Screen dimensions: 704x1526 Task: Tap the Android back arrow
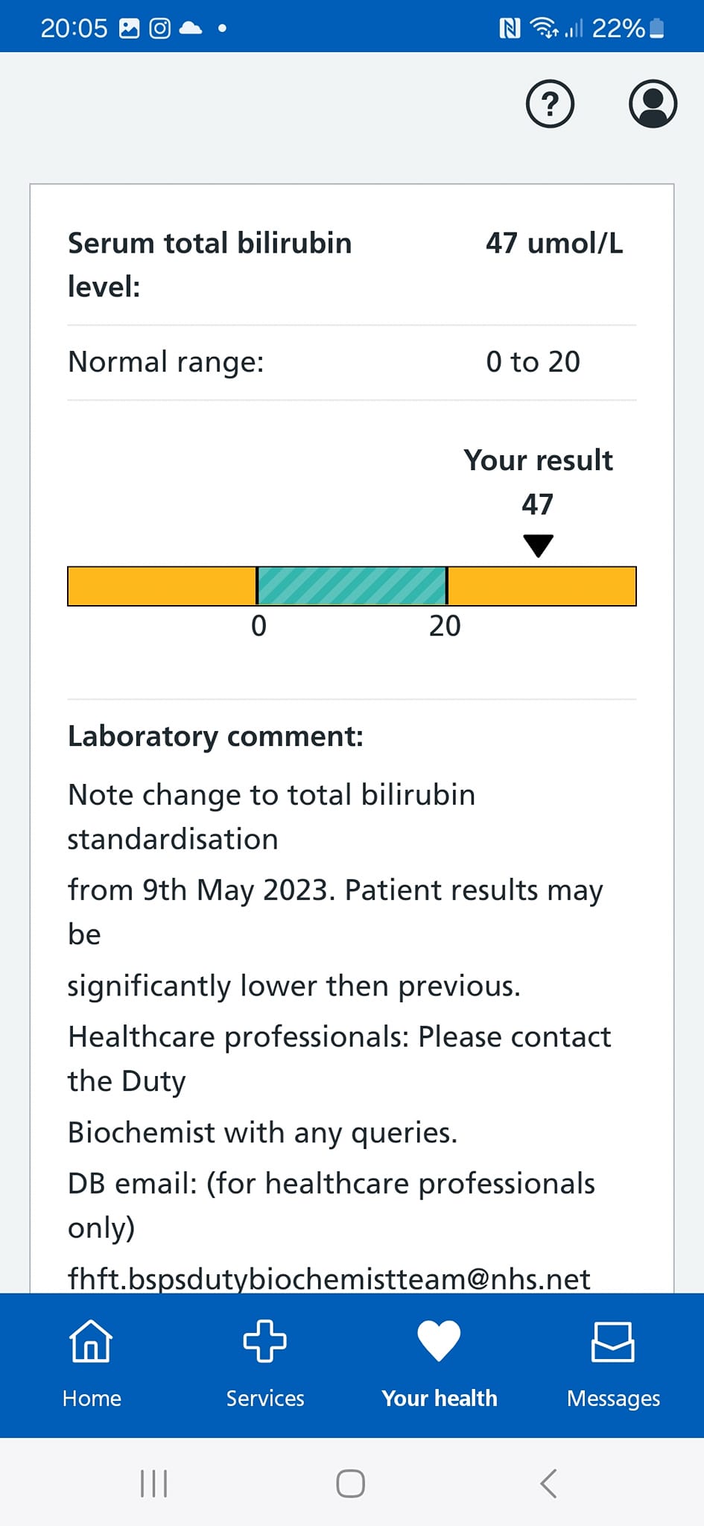[548, 1484]
